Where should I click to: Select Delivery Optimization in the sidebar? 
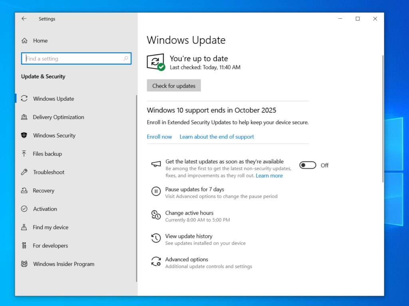tap(24, 117)
